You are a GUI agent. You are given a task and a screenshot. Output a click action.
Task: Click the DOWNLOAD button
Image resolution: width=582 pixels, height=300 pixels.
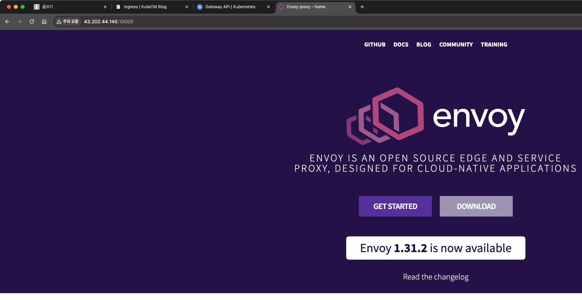coord(476,206)
